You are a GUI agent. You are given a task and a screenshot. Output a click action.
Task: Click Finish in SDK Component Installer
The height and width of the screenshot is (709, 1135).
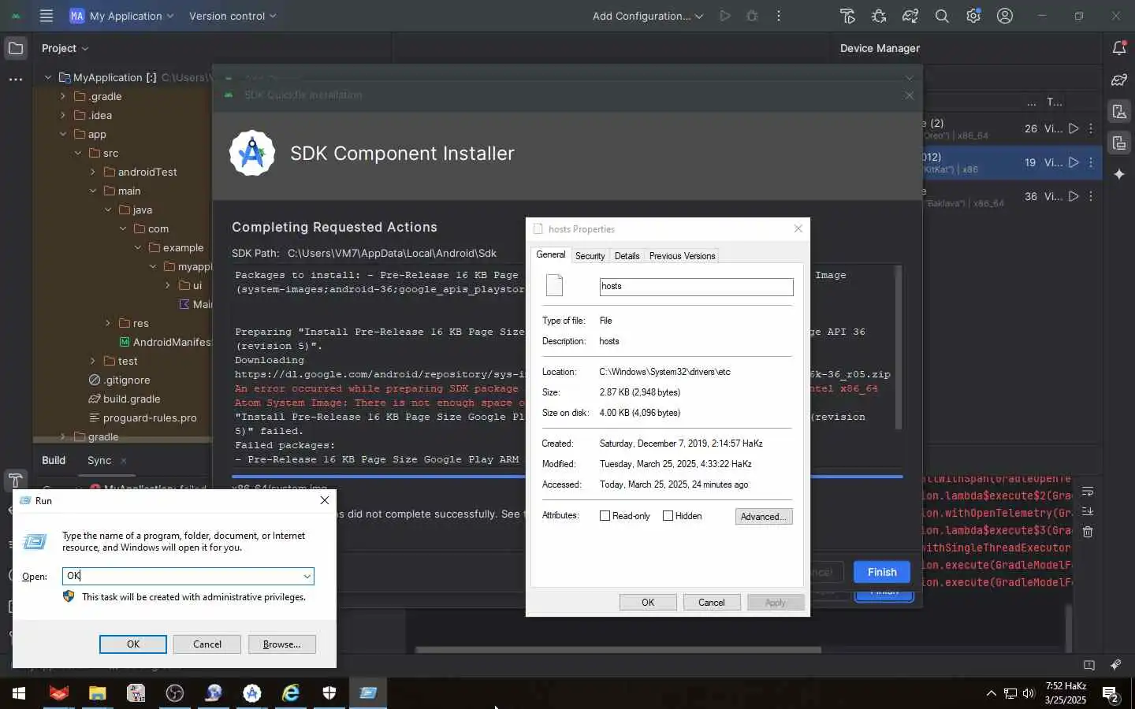click(882, 572)
